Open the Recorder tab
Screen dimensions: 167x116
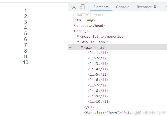point(144,7)
